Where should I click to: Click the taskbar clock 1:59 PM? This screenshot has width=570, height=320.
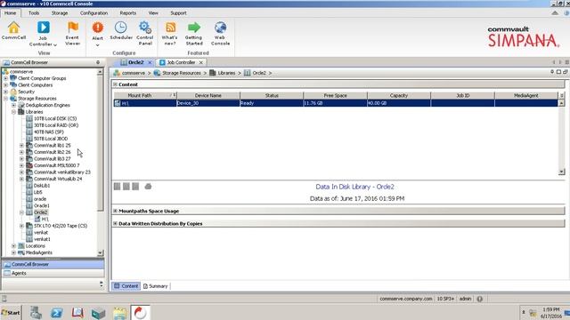[551, 309]
